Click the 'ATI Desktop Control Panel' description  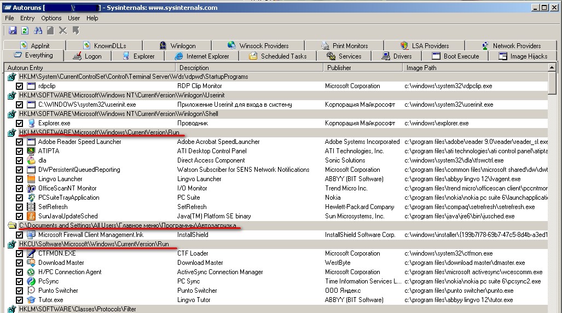pyautogui.click(x=212, y=151)
